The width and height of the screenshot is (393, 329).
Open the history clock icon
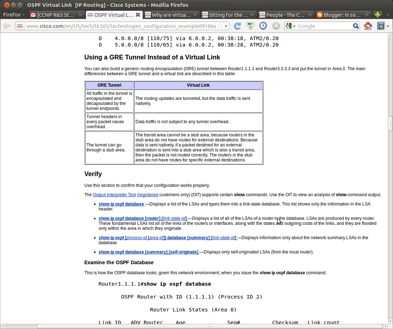(x=263, y=26)
